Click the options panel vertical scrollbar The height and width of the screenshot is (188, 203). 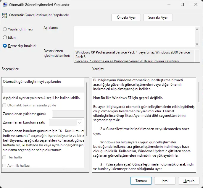86,109
